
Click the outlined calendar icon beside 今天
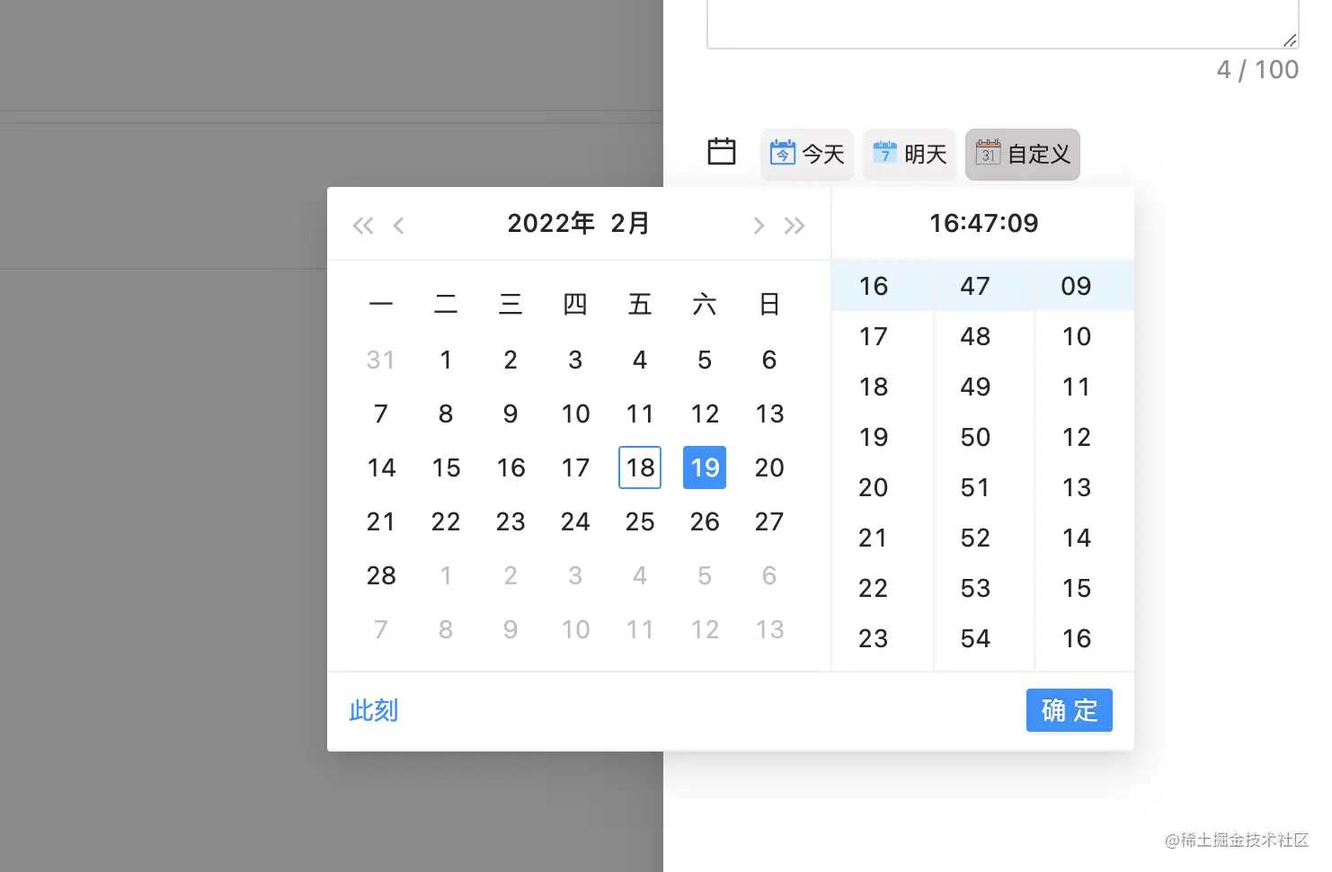(x=722, y=152)
